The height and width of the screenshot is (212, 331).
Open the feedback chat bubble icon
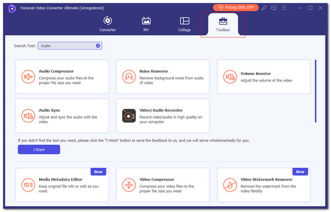[x=274, y=8]
